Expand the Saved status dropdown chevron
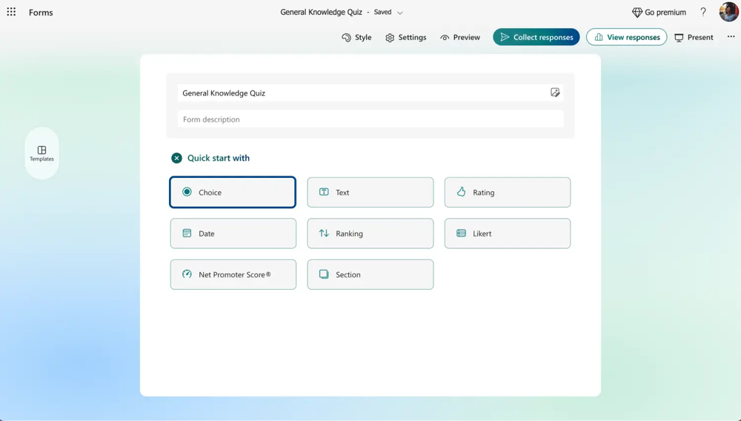The height and width of the screenshot is (421, 741). tap(400, 13)
